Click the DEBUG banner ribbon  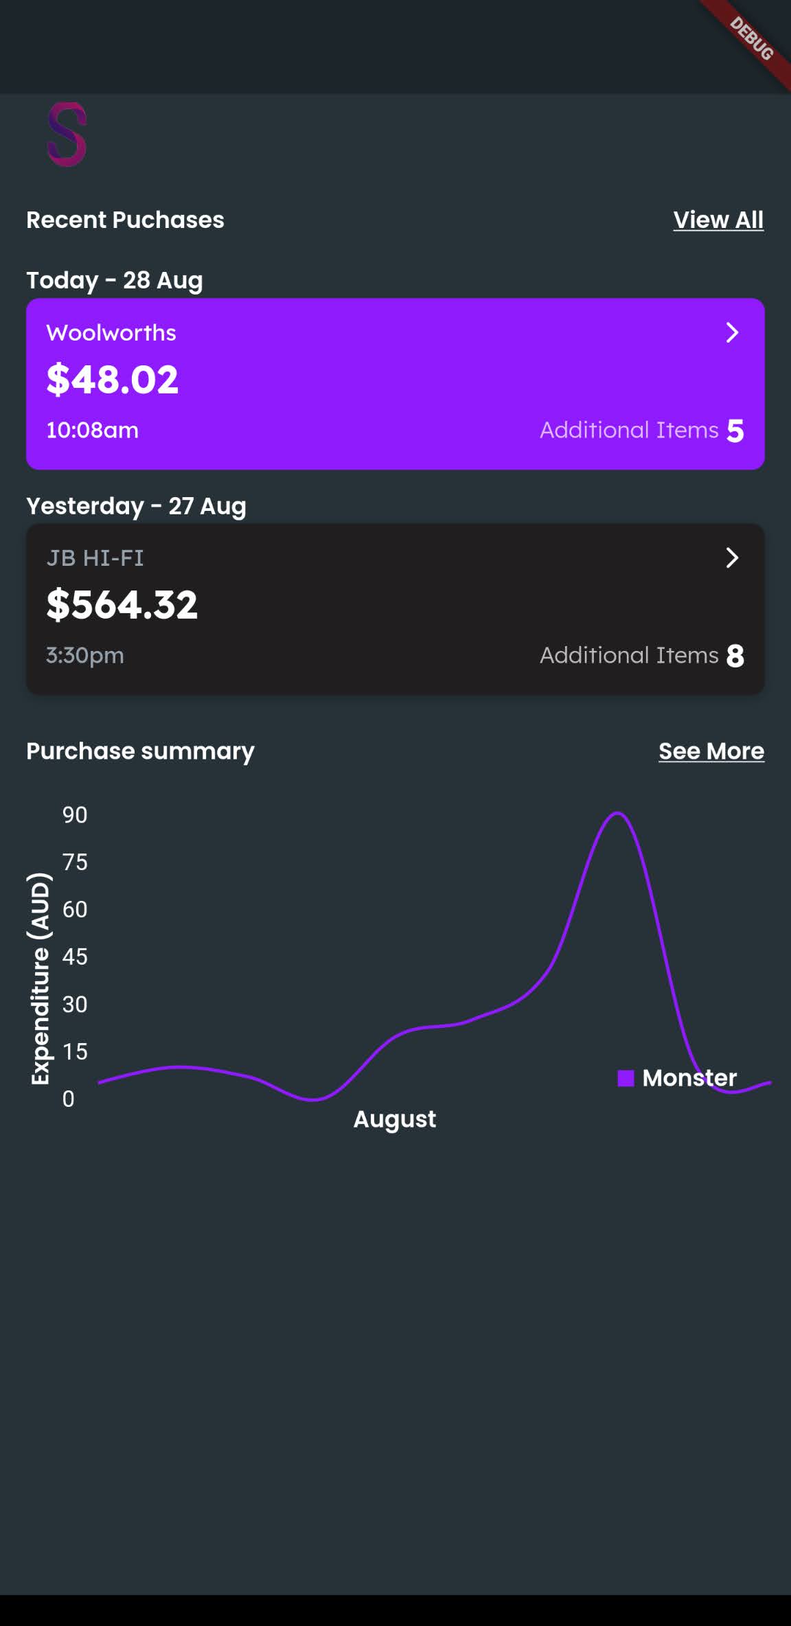point(751,39)
